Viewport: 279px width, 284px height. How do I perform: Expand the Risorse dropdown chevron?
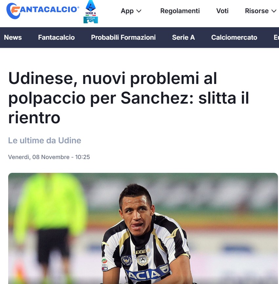(274, 11)
